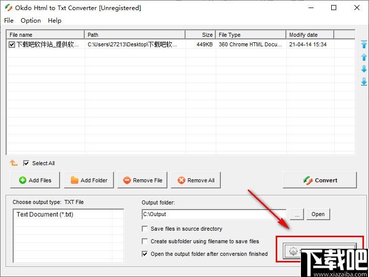This screenshot has height=277, width=369.
Task: Toggle the Select All checkbox
Action: pos(26,163)
